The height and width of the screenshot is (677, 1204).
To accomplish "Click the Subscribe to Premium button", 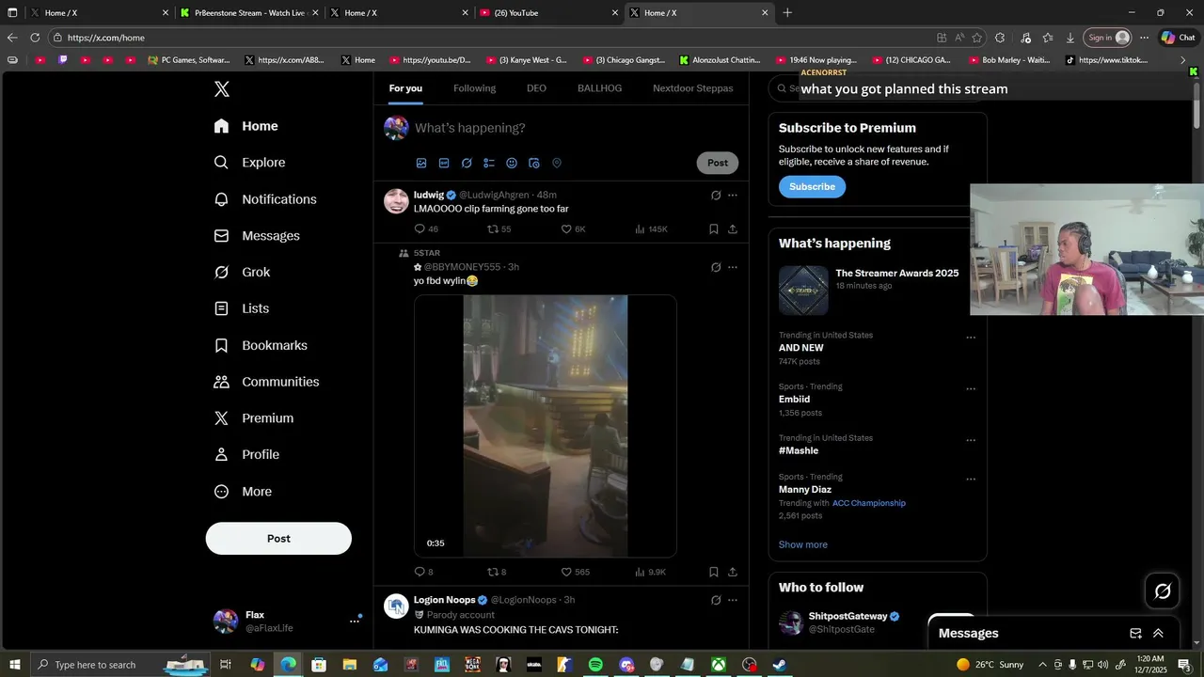I will pos(812,186).
